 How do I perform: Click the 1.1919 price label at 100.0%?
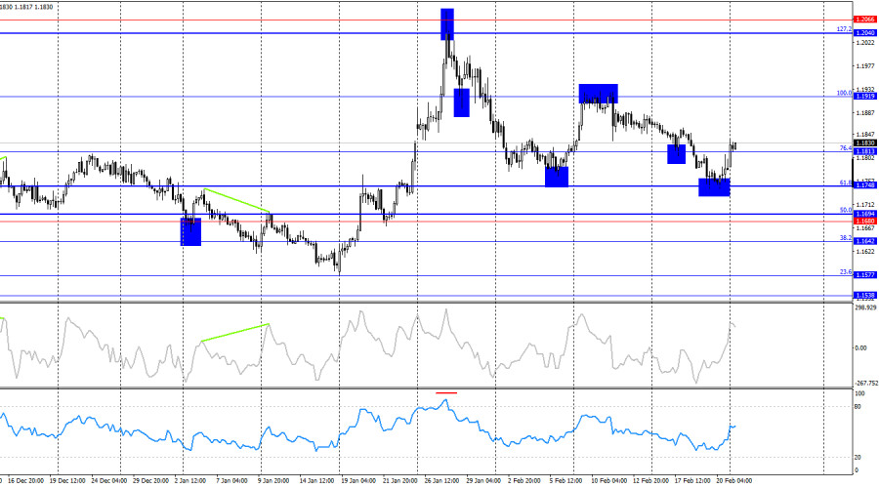(x=863, y=96)
